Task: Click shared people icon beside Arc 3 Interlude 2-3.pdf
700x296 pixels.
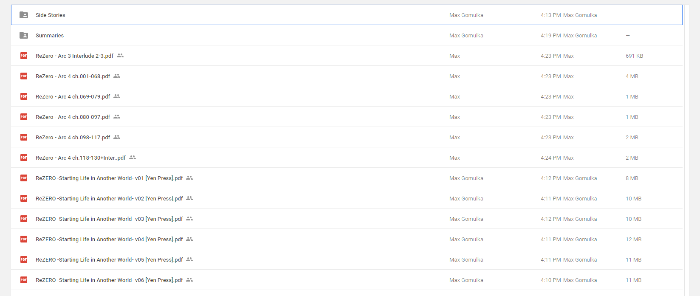Action: coord(120,56)
